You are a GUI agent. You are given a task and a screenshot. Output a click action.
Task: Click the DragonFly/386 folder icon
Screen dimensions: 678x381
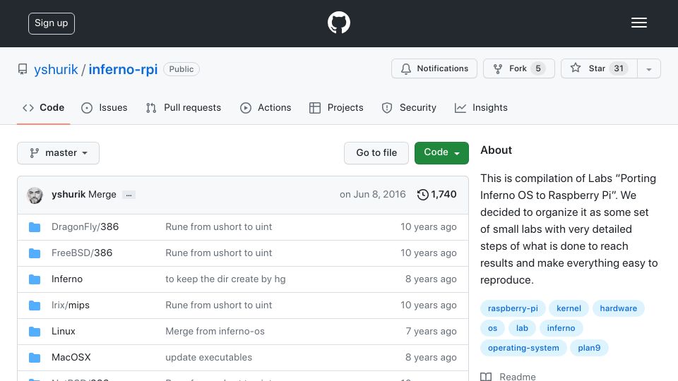click(35, 227)
